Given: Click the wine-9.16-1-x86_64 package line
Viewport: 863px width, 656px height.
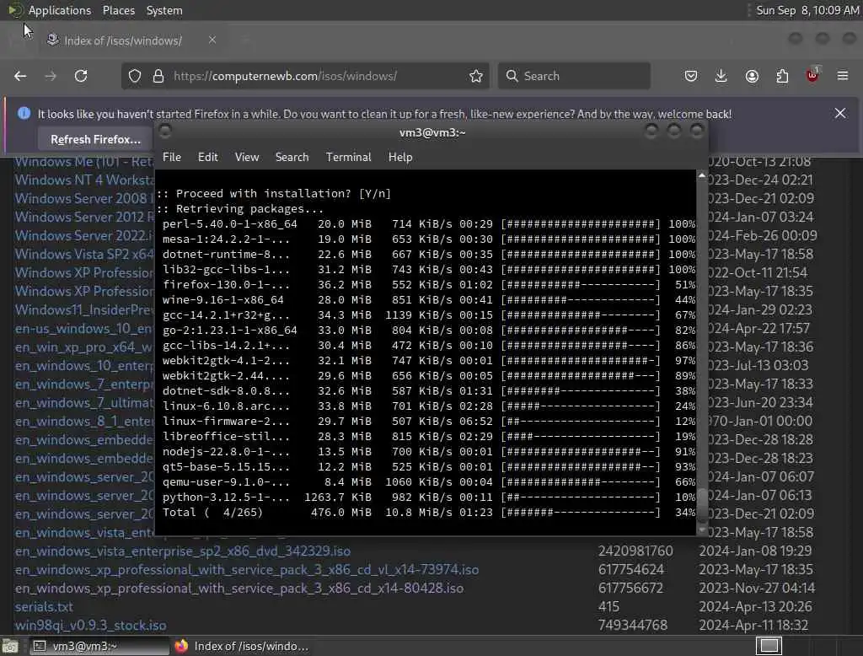Looking at the screenshot, I should point(429,300).
